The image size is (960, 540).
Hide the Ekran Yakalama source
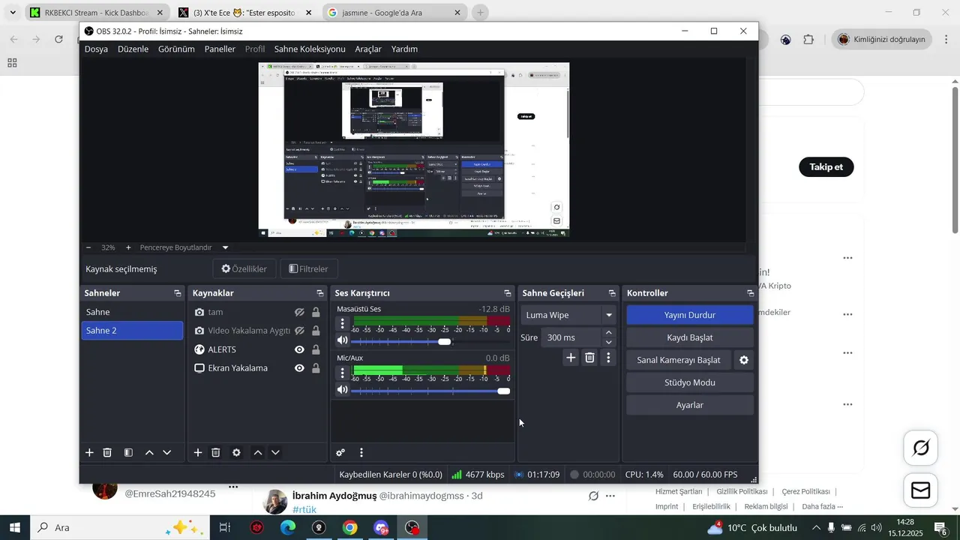click(299, 368)
